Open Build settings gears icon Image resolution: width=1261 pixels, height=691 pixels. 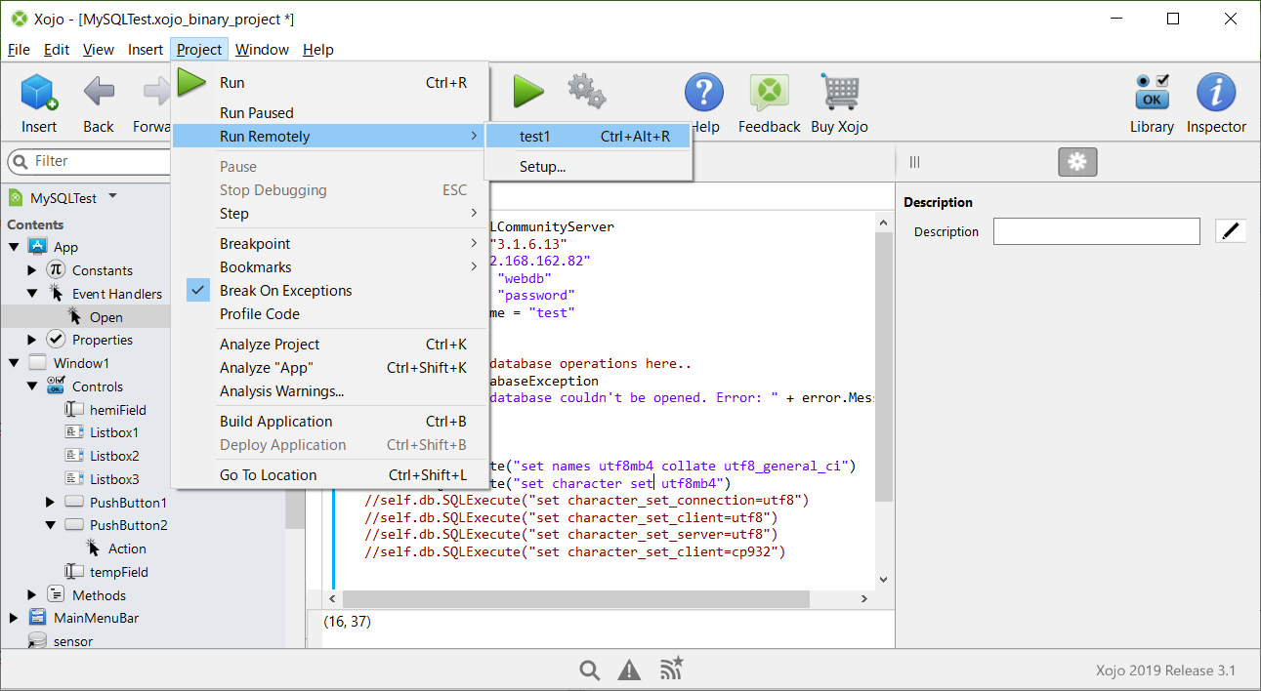(x=587, y=92)
